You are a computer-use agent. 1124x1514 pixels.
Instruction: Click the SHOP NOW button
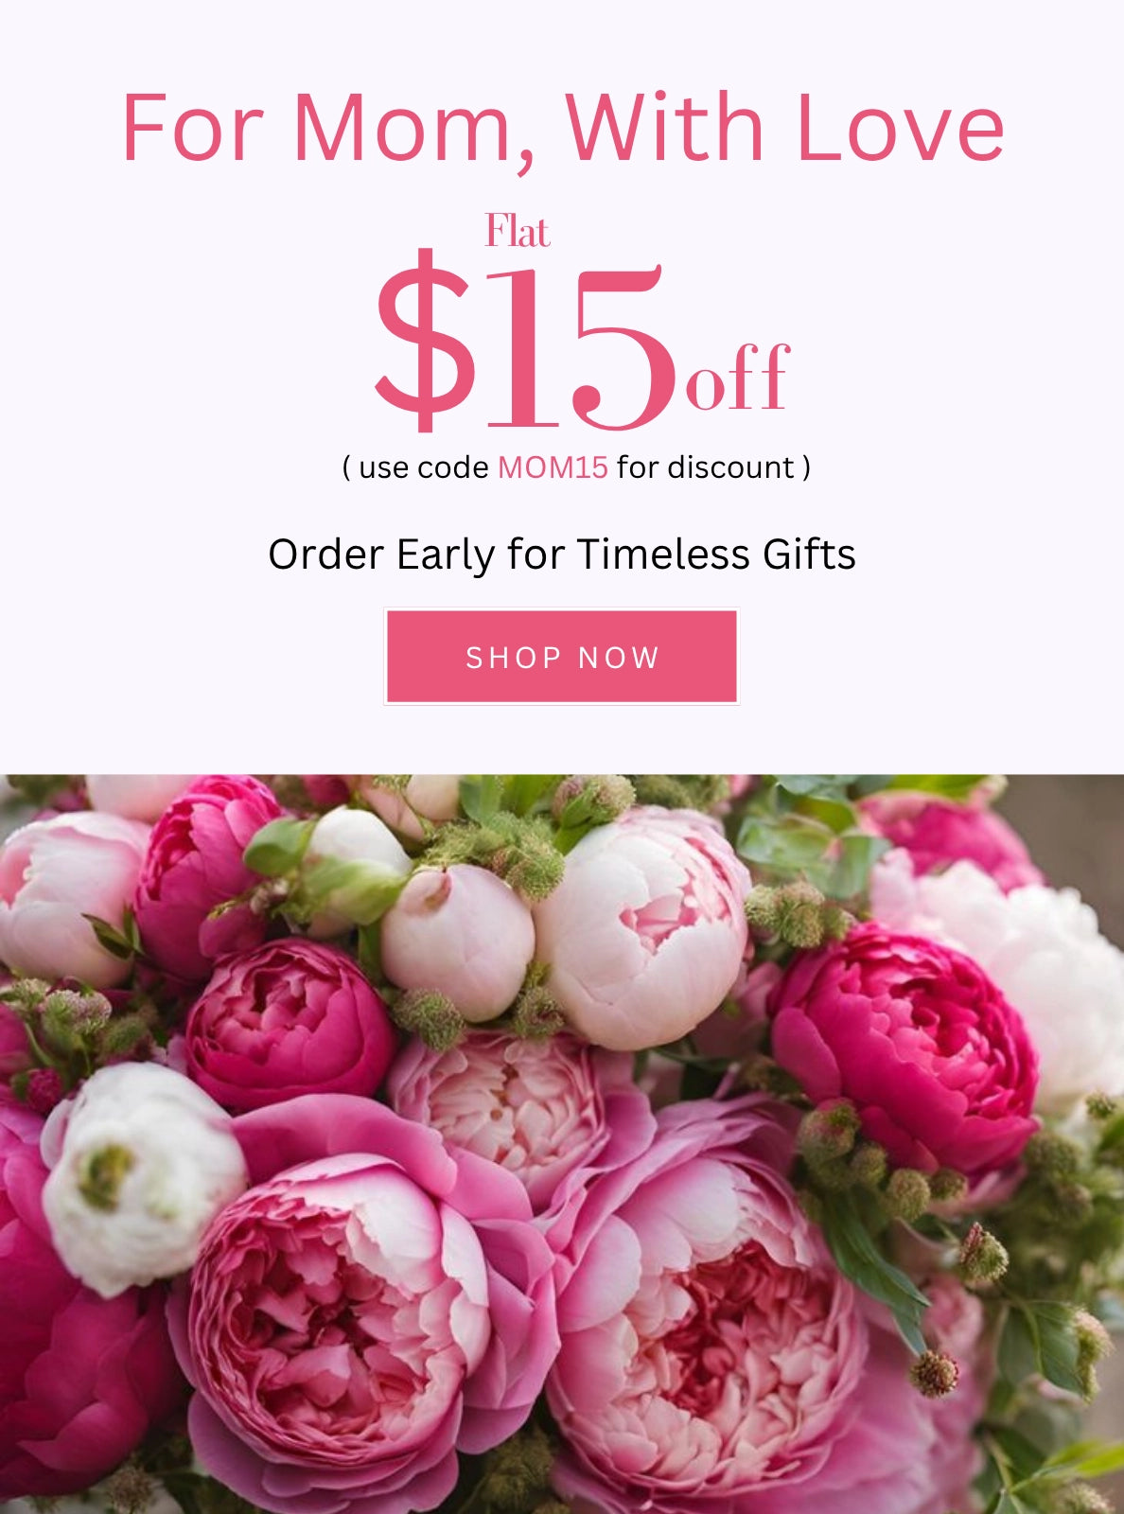561,657
